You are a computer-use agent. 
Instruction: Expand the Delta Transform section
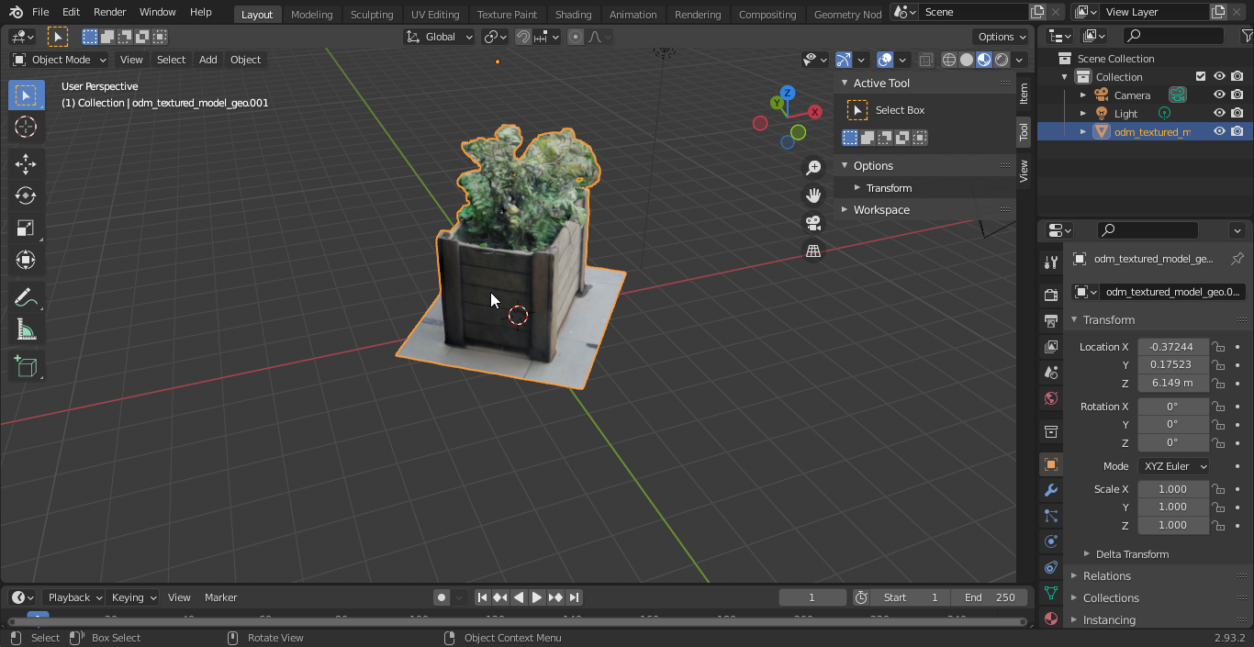1132,554
